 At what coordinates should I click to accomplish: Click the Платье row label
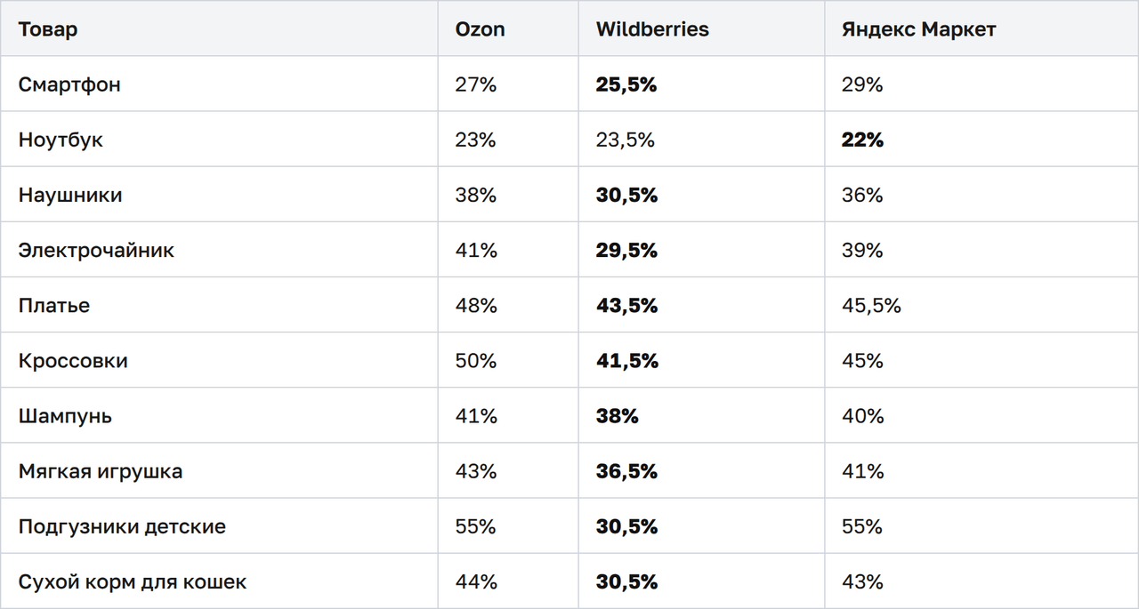point(54,305)
